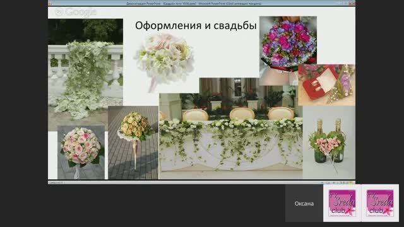This screenshot has width=404, height=227.
Task: Close the PowerPoint presentation window
Action: (x=352, y=3)
